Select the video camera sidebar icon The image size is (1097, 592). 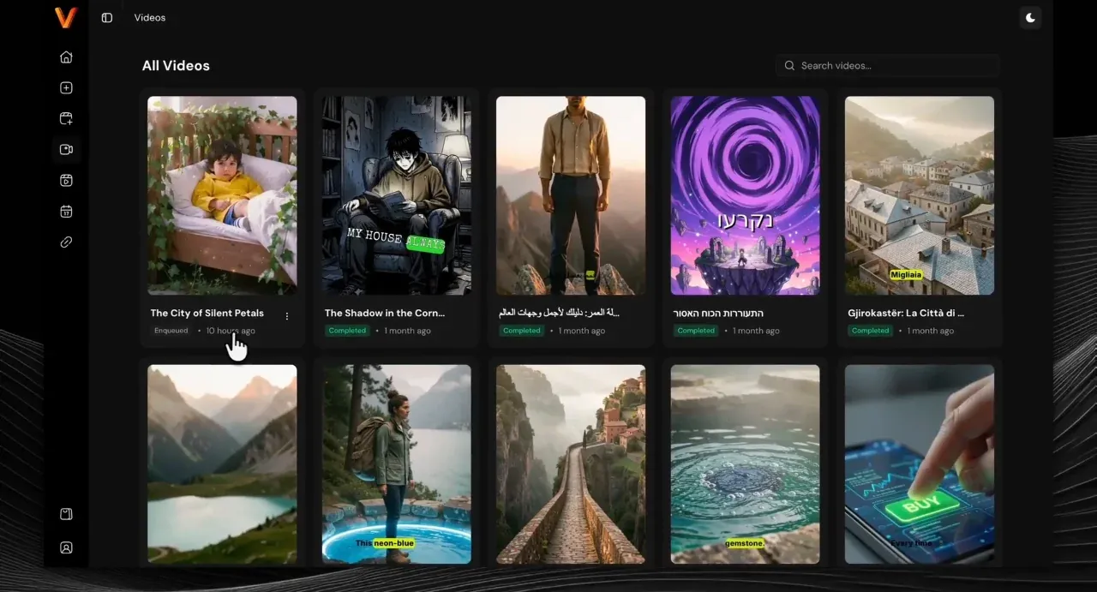pos(66,149)
